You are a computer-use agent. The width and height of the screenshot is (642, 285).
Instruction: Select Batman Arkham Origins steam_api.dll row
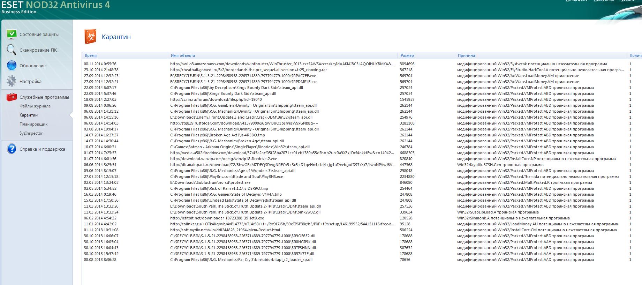[362, 147]
